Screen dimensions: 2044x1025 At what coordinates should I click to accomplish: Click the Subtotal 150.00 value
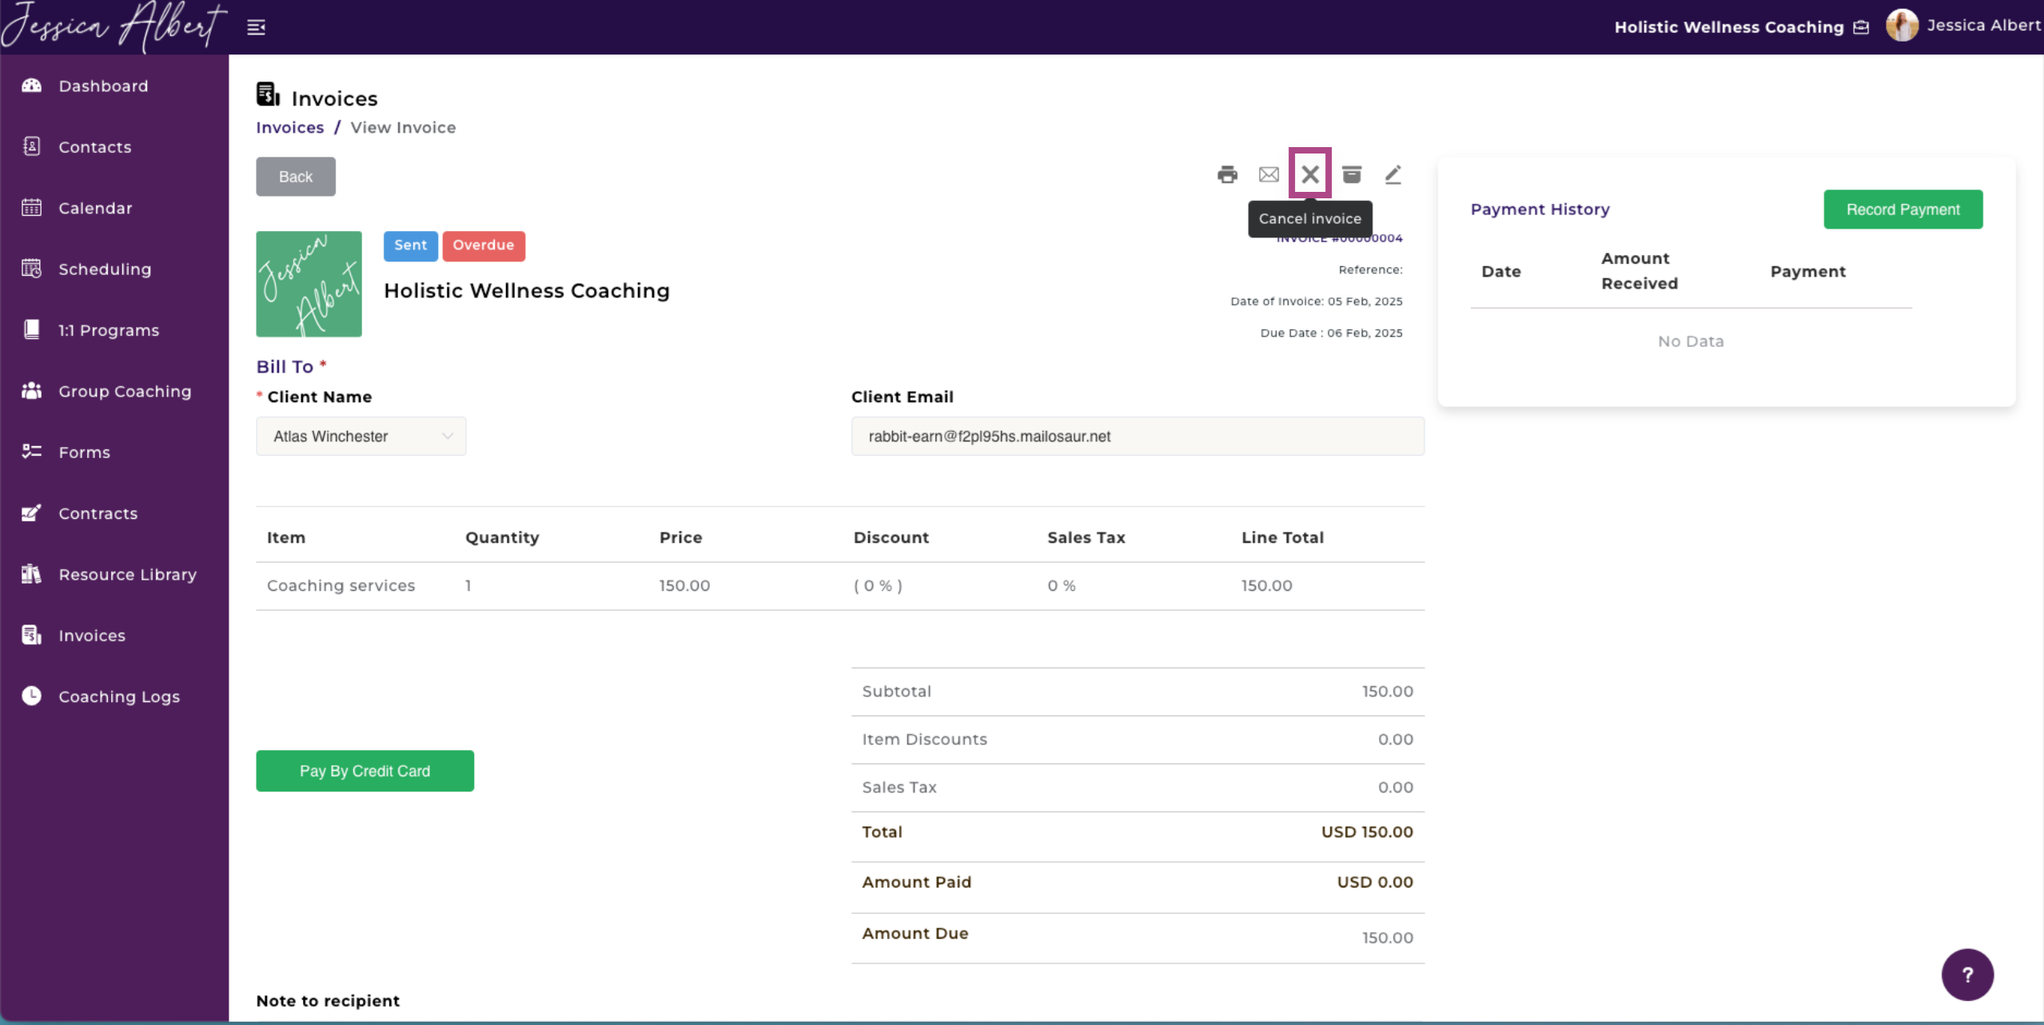(x=1387, y=692)
